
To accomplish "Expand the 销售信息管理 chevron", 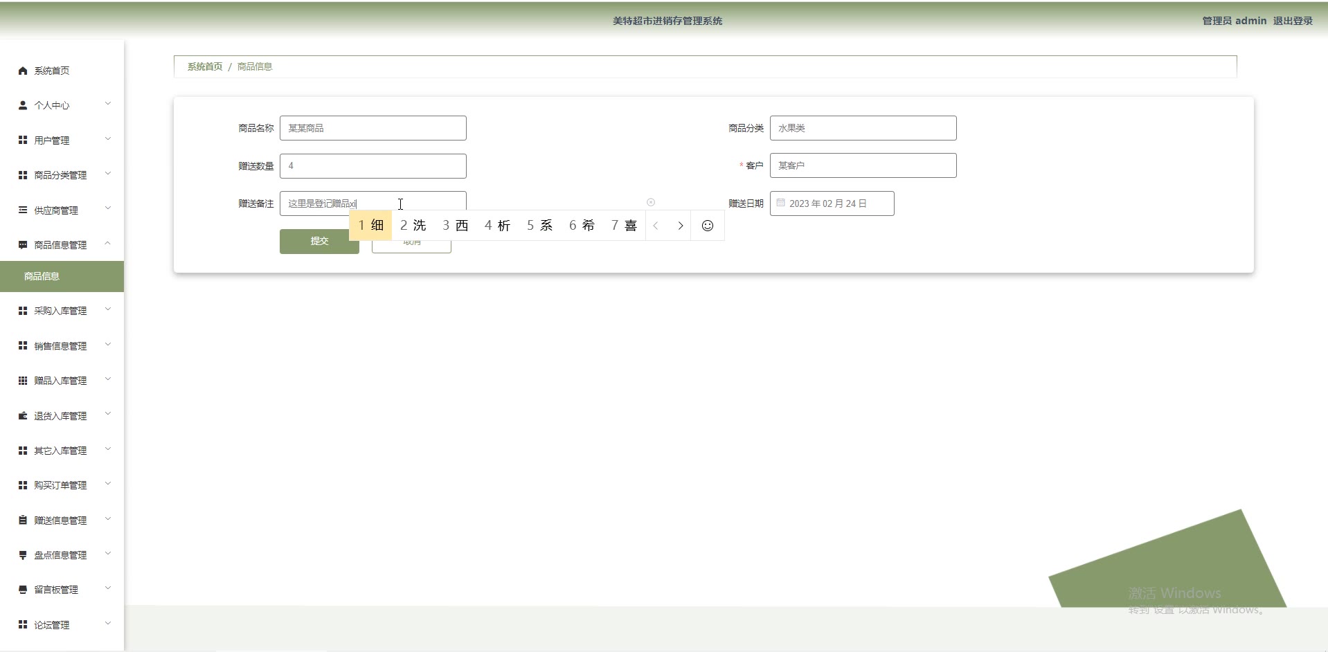I will (x=108, y=345).
